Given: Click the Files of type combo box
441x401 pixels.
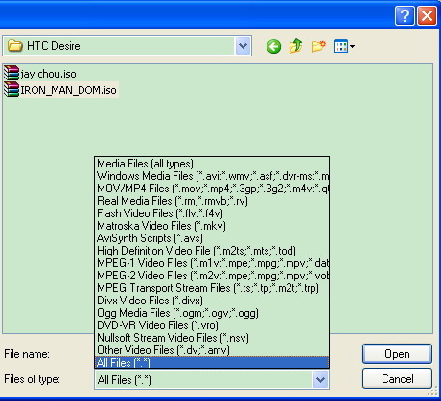Looking at the screenshot, I should 212,380.
